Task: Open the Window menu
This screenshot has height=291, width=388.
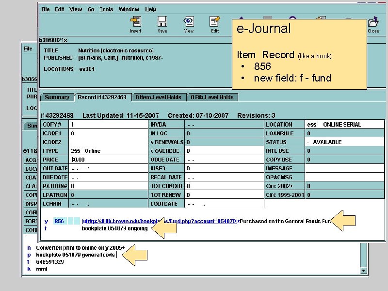Action: [129, 9]
